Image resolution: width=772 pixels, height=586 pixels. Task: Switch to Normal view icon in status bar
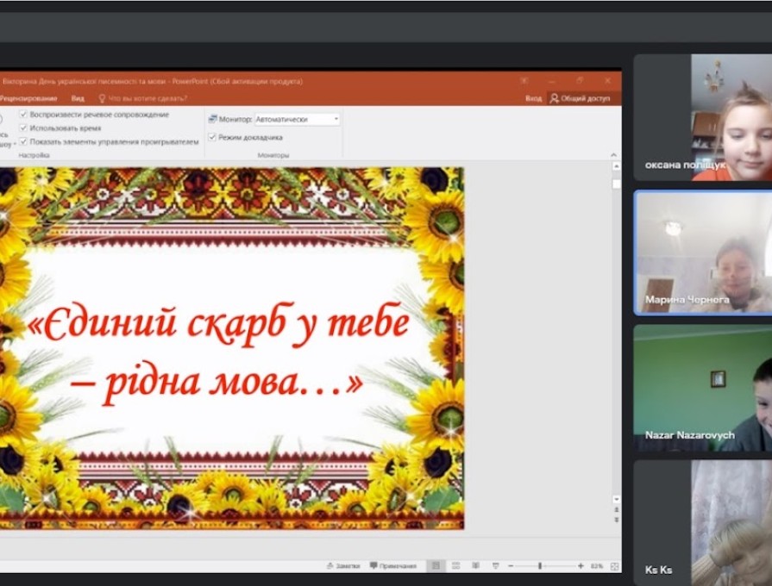(438, 564)
